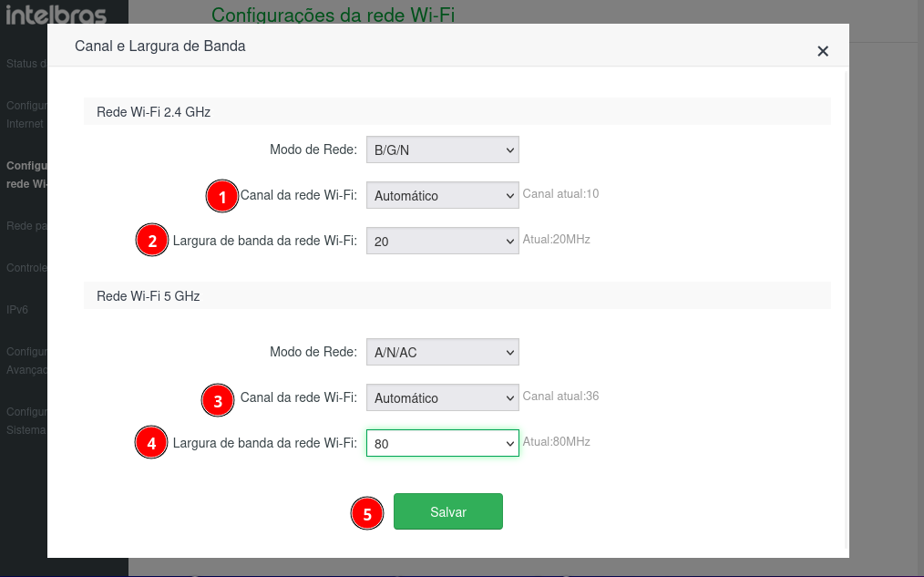Click the red number 5 marker

tap(367, 513)
